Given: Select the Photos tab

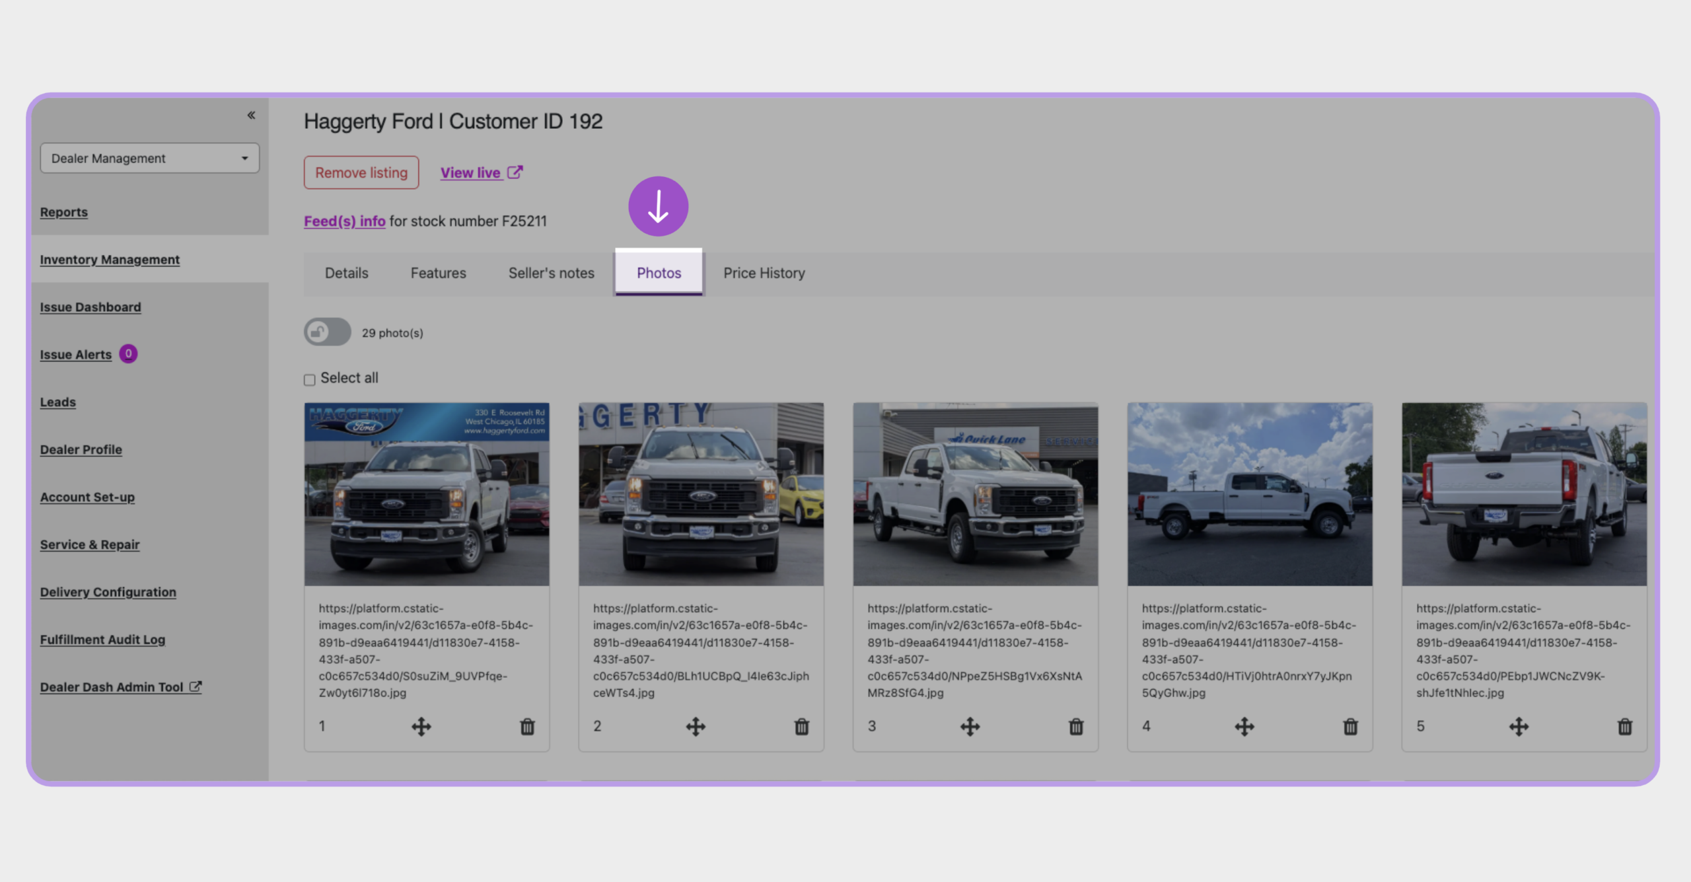Looking at the screenshot, I should [x=659, y=274].
